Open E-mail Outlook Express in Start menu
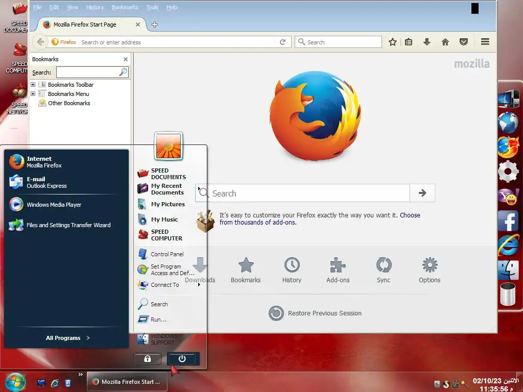 click(x=66, y=182)
